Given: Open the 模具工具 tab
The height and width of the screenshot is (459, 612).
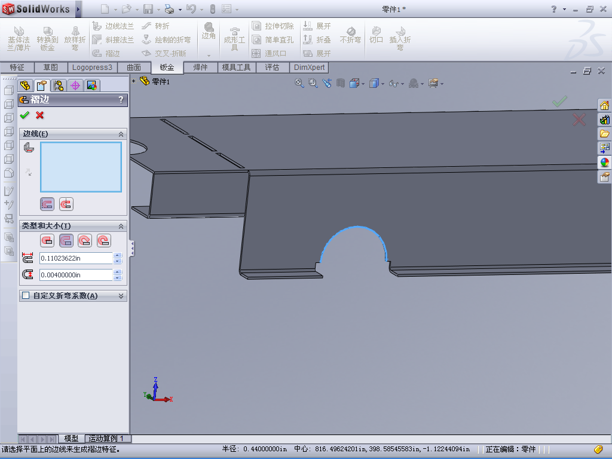Looking at the screenshot, I should pyautogui.click(x=237, y=68).
